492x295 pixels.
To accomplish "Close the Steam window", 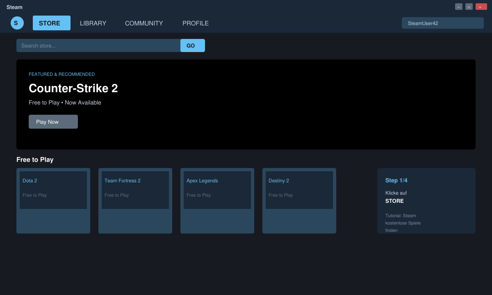I will point(481,7).
